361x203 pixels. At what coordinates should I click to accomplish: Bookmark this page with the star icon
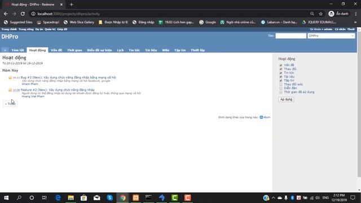pyautogui.click(x=321, y=14)
